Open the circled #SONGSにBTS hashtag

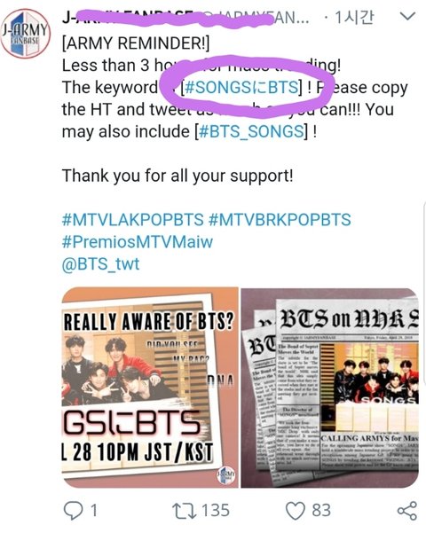[x=241, y=88]
